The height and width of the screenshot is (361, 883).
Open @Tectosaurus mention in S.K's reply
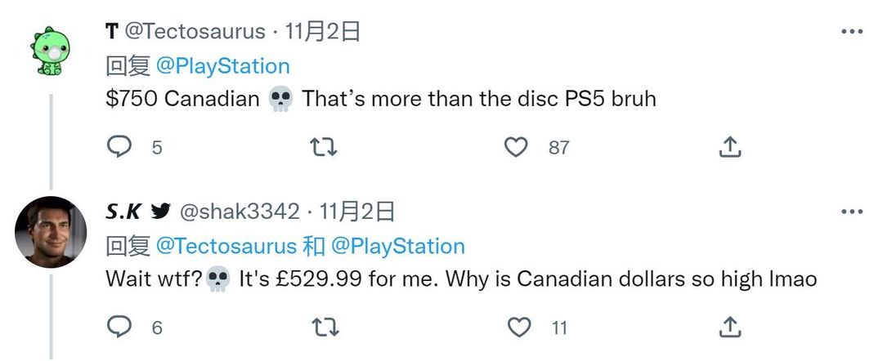[x=226, y=247]
